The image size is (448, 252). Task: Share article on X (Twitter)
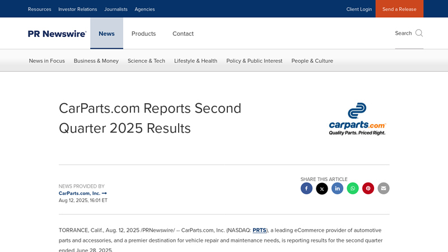321,189
